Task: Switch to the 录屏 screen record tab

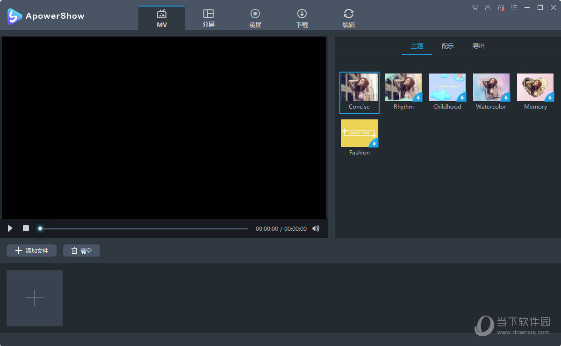Action: point(255,18)
